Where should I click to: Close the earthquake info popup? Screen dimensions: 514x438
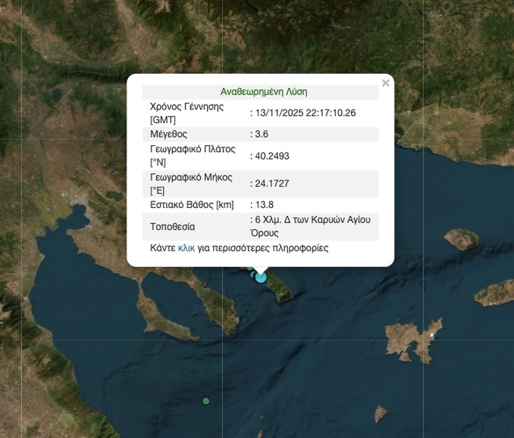[x=385, y=83]
